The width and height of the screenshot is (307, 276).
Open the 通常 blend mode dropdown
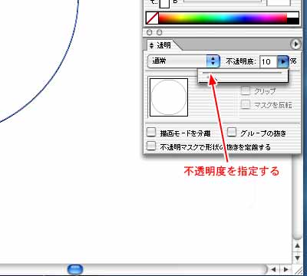183,61
